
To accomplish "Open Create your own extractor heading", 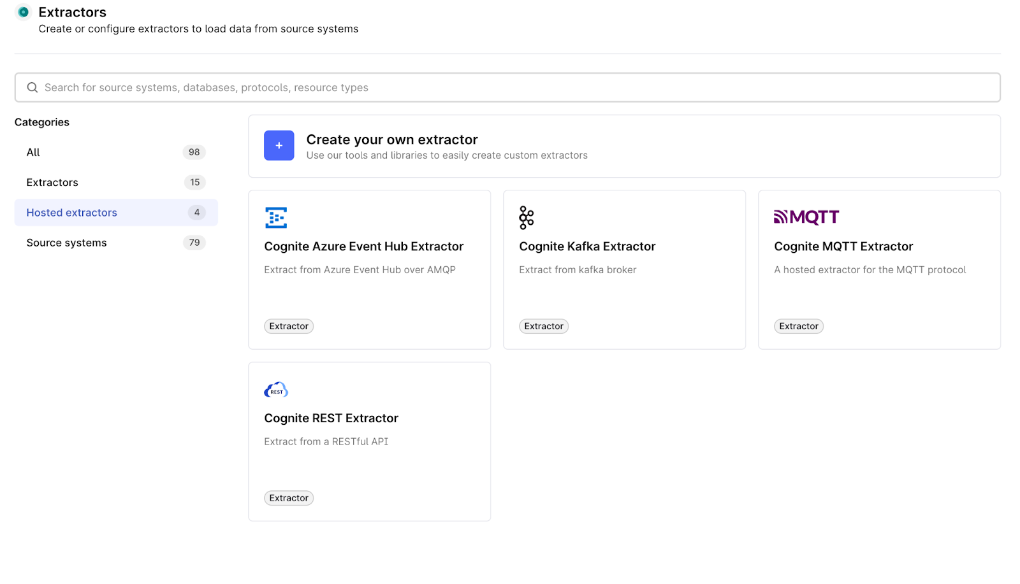I will pyautogui.click(x=392, y=139).
